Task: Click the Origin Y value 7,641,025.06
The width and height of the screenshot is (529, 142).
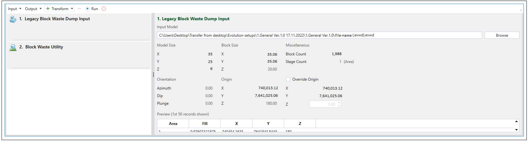Action: [266, 96]
